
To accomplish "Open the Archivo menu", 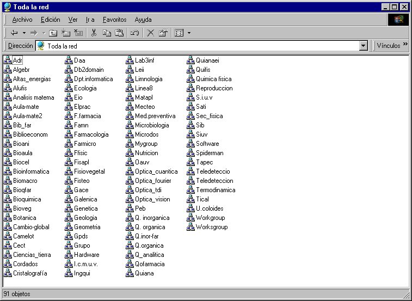I will (x=22, y=20).
